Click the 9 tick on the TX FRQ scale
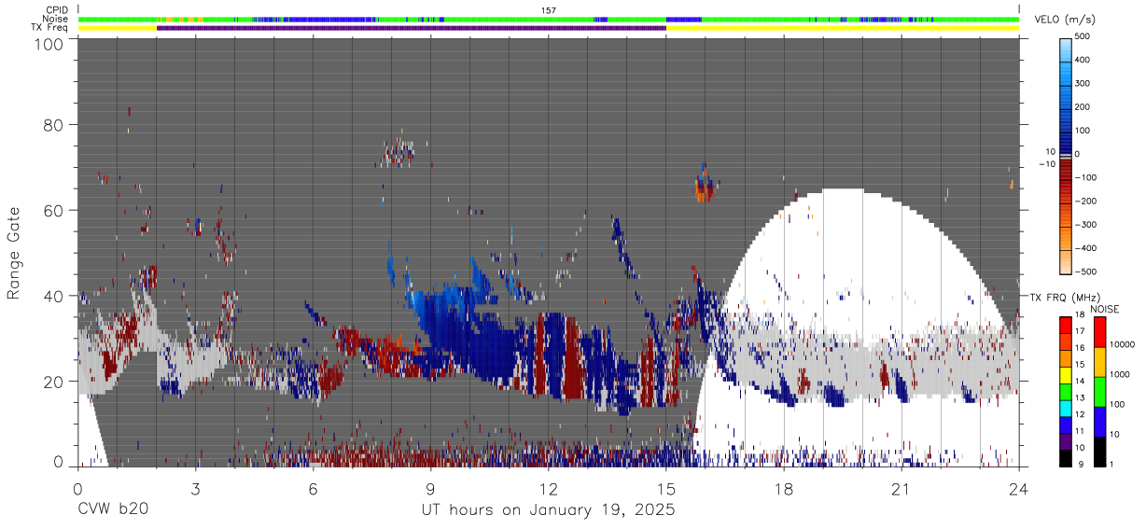Viewport: 1146px width, 529px height. [1082, 464]
